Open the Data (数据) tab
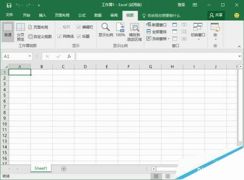Viewport: 244px width, 180px height. click(98, 15)
